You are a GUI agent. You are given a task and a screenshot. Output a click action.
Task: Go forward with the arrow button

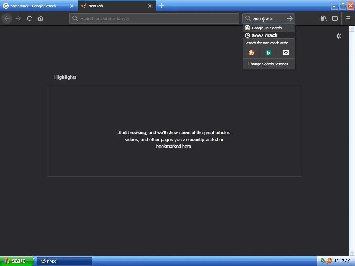(18, 18)
